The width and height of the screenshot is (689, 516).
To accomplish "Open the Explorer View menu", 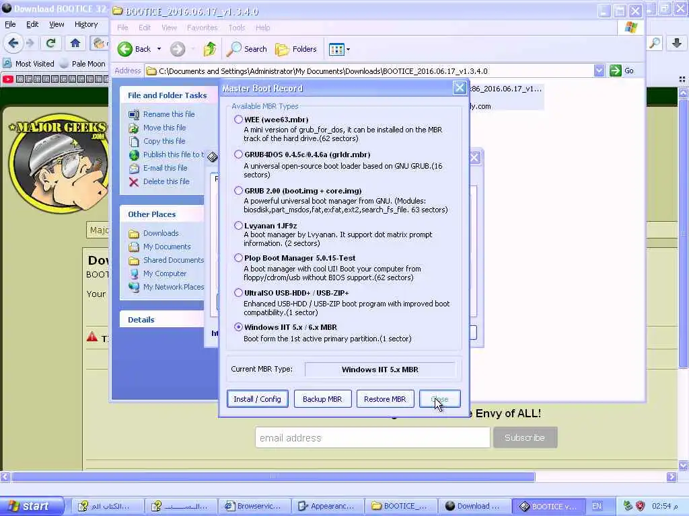I will pyautogui.click(x=169, y=28).
